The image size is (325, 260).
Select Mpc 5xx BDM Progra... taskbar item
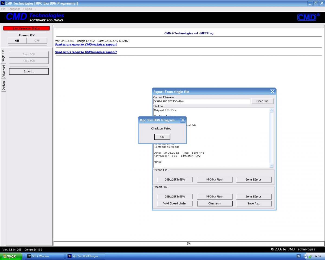(x=85, y=256)
